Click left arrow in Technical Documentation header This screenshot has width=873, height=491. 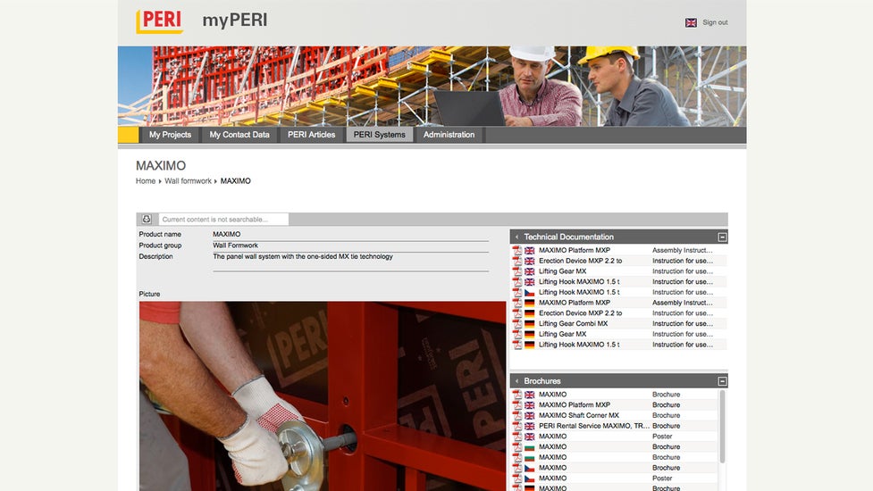click(x=516, y=237)
